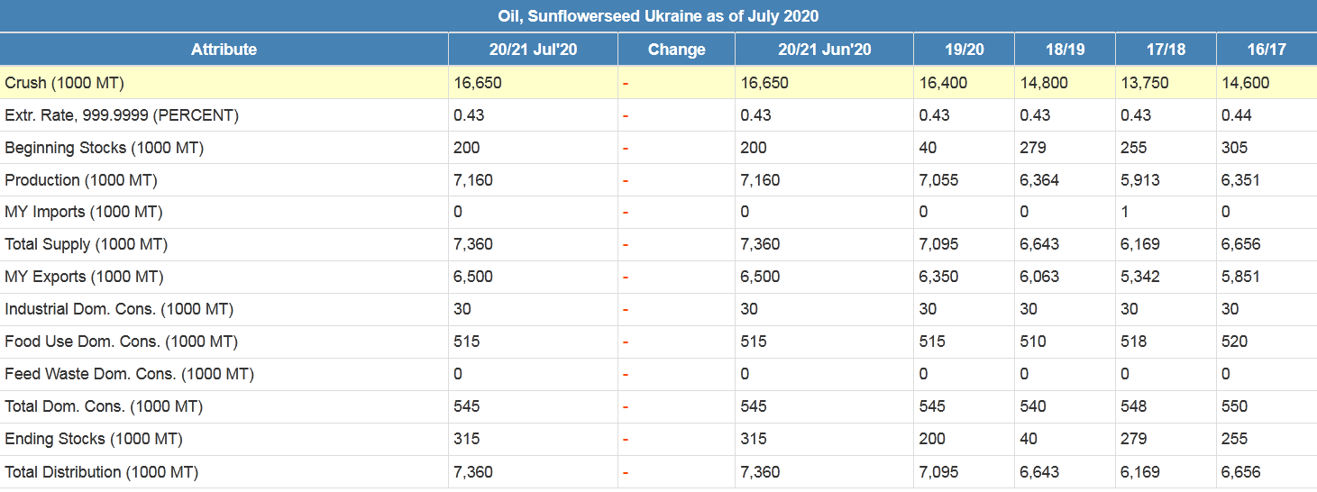1317x492 pixels.
Task: Click the table title Oil, Sunflowerseed Ukraine
Action: coord(658,16)
